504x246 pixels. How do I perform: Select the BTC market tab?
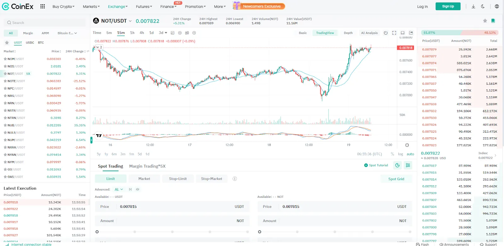point(41,43)
